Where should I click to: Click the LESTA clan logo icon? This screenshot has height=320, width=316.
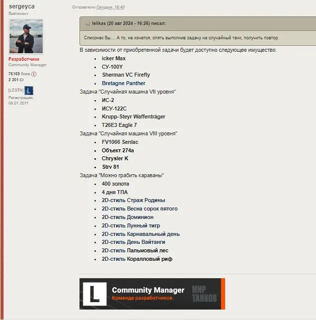point(29,91)
